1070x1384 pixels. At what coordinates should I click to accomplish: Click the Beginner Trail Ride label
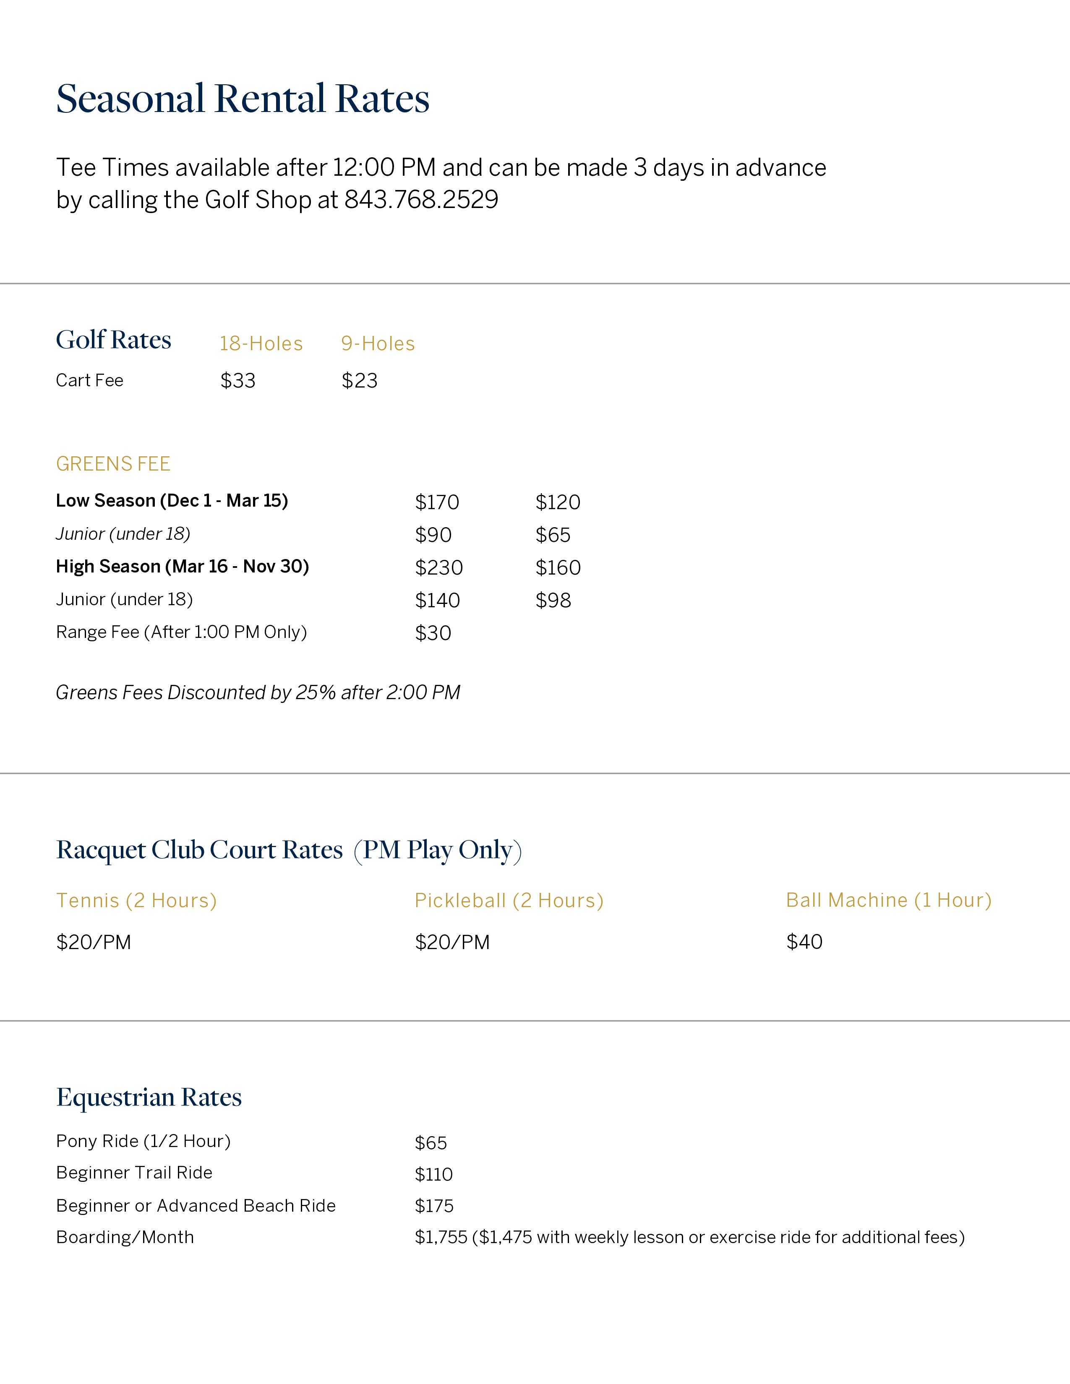click(x=134, y=1173)
